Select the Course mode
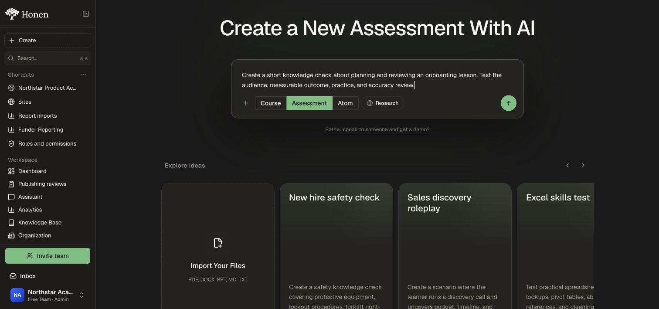The image size is (659, 309). tap(271, 103)
